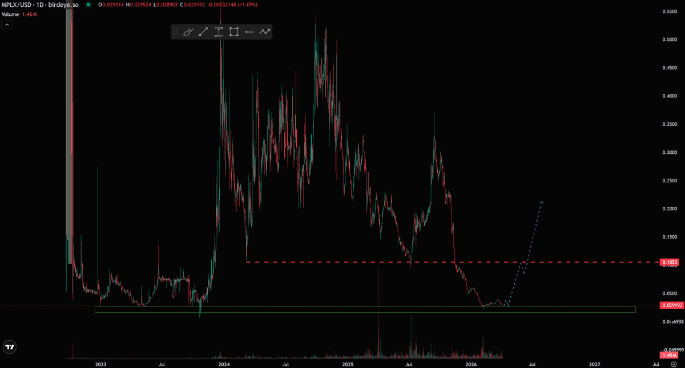Click the 0.4500 price axis value
Image resolution: width=685 pixels, height=368 pixels.
(x=670, y=68)
